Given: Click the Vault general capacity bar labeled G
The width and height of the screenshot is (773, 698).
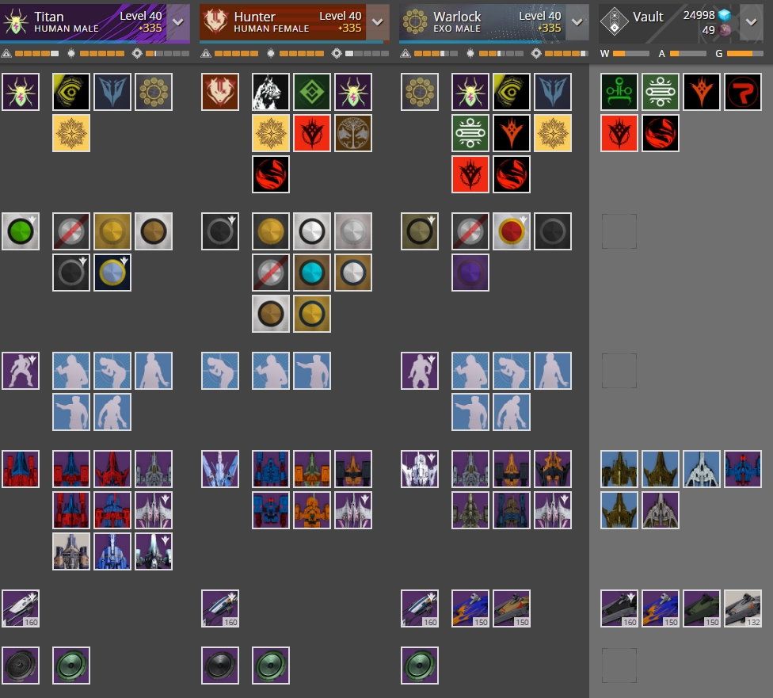Looking at the screenshot, I should click(745, 54).
